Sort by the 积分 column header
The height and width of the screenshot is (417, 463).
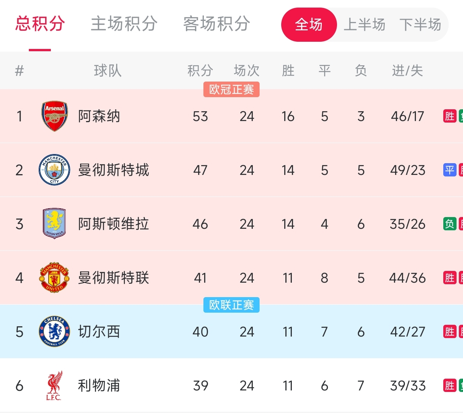[x=200, y=71]
